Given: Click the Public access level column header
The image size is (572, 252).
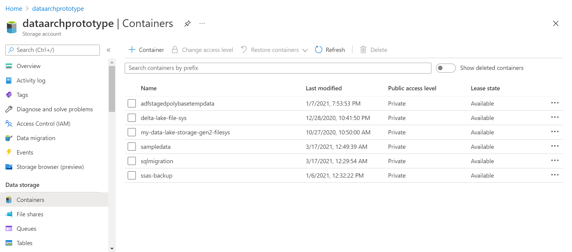Looking at the screenshot, I should tap(412, 88).
